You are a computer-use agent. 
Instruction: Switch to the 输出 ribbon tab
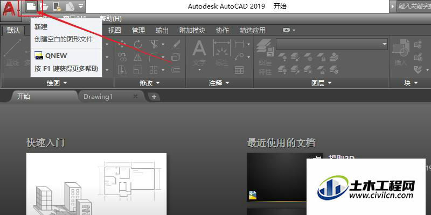(162, 30)
